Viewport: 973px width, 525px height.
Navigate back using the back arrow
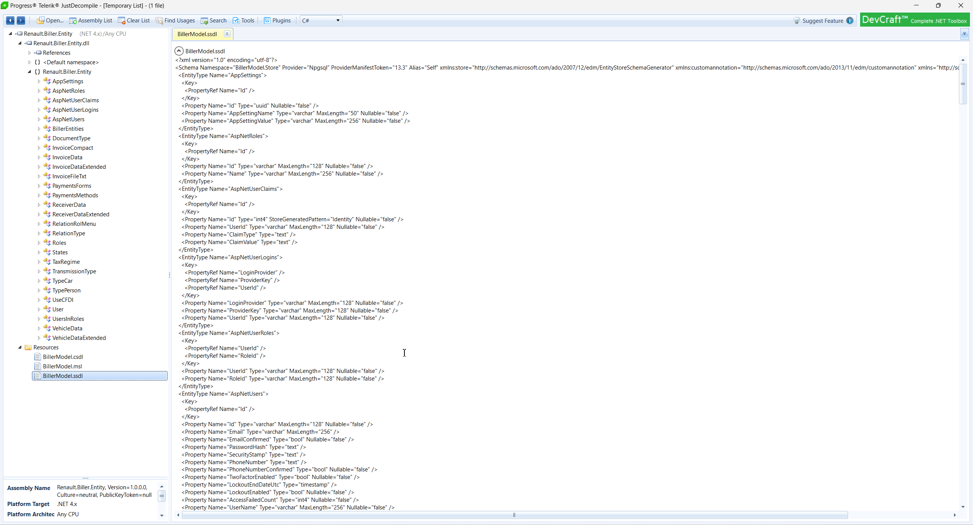[10, 20]
